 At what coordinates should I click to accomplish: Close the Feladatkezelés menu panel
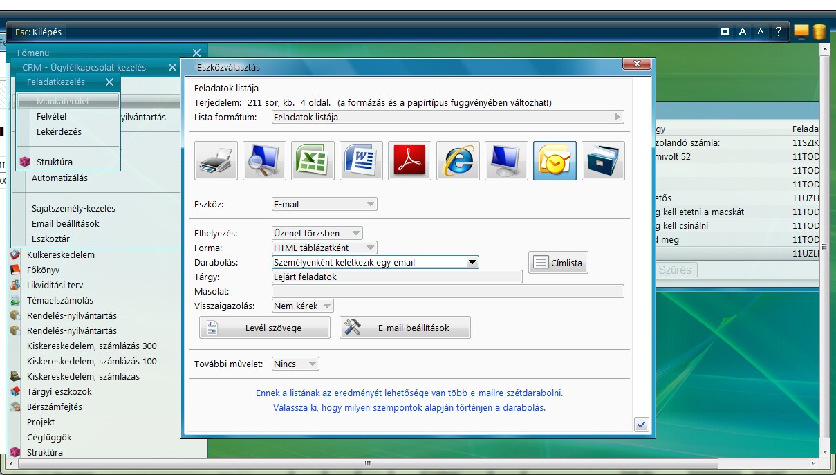click(x=109, y=82)
